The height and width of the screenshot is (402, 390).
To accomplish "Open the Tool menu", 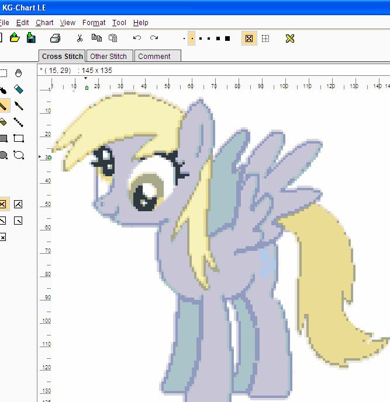I will pos(119,23).
